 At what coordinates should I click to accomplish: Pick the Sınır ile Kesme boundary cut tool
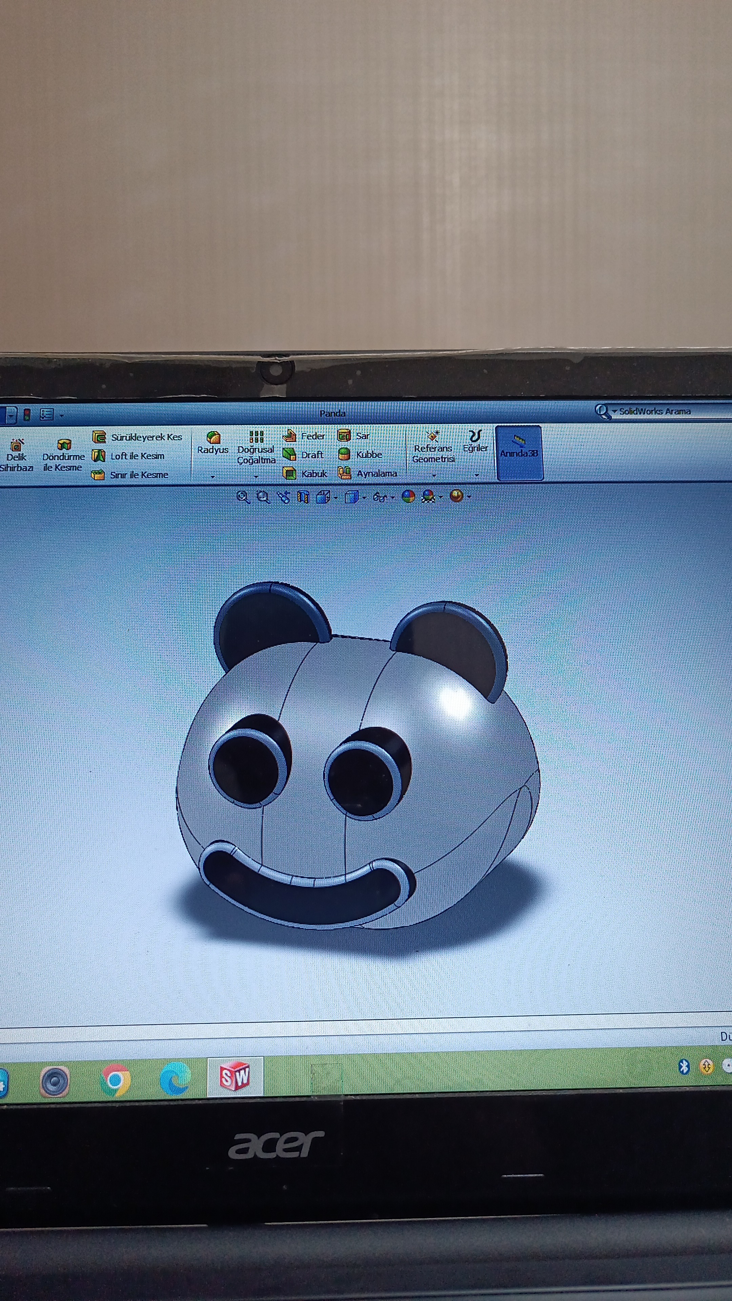(129, 475)
